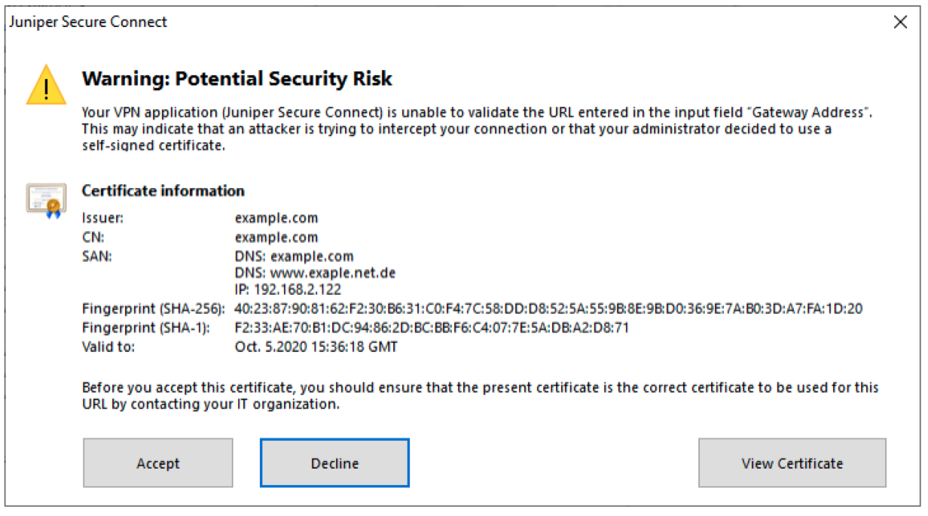Click the Certificate information heading

pos(163,191)
